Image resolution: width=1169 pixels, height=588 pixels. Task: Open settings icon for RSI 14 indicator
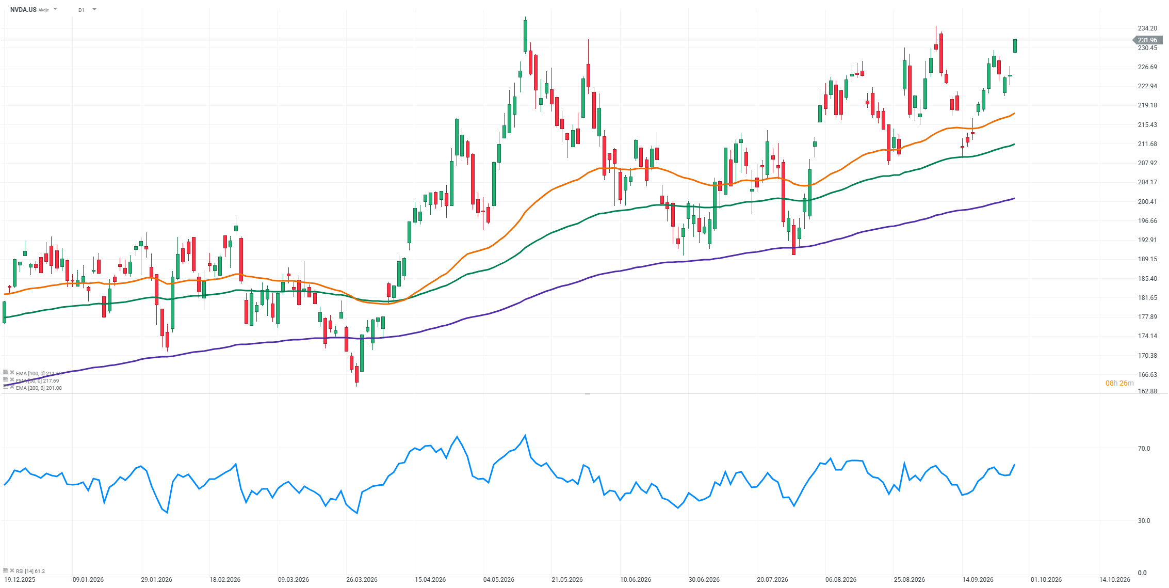click(6, 570)
